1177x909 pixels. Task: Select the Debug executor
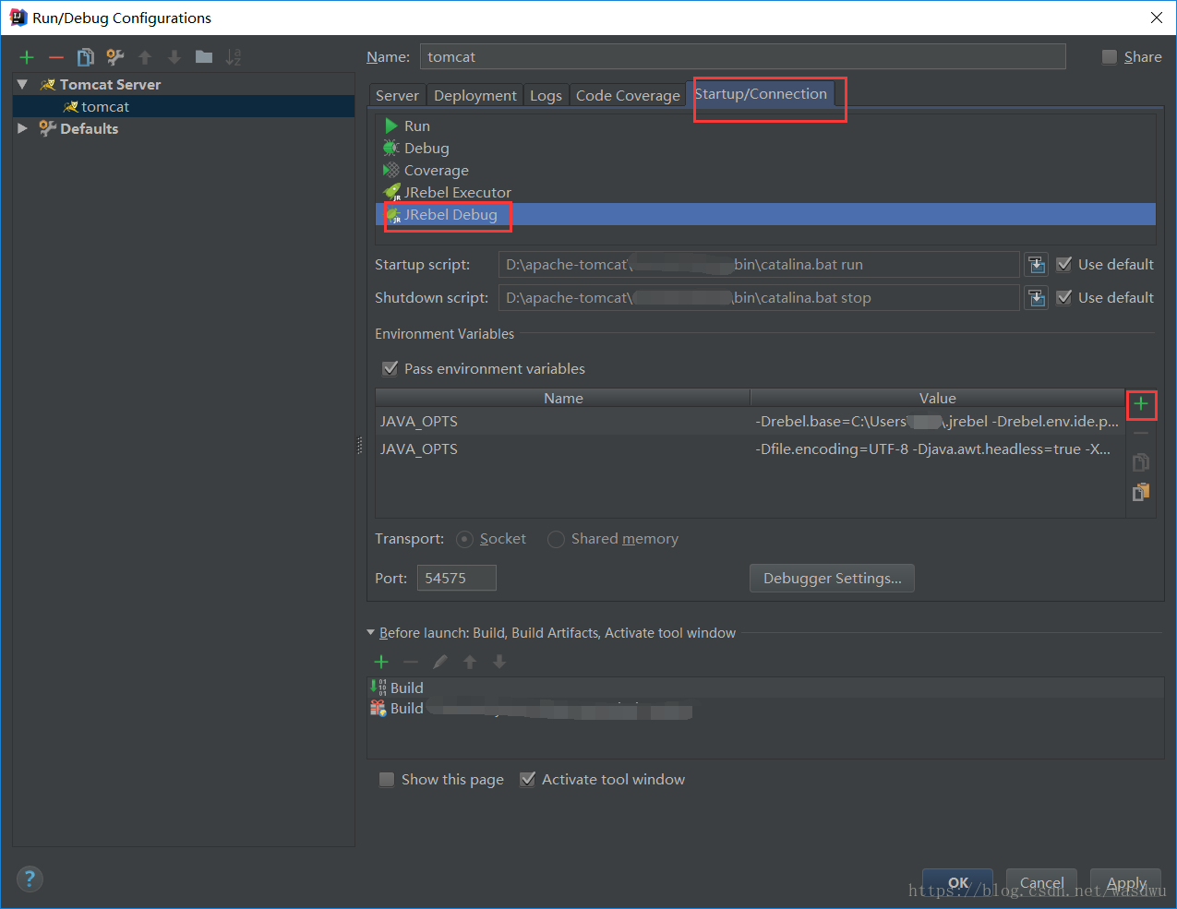pyautogui.click(x=765, y=148)
